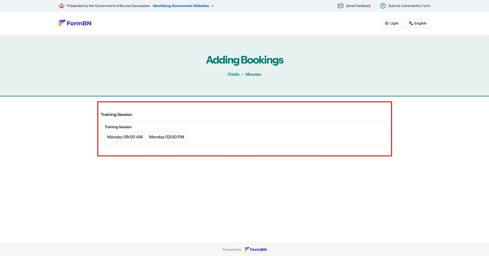Screen dimensions: 489x256
Task: Click the Brunei government crest icon
Action: pos(61,6)
